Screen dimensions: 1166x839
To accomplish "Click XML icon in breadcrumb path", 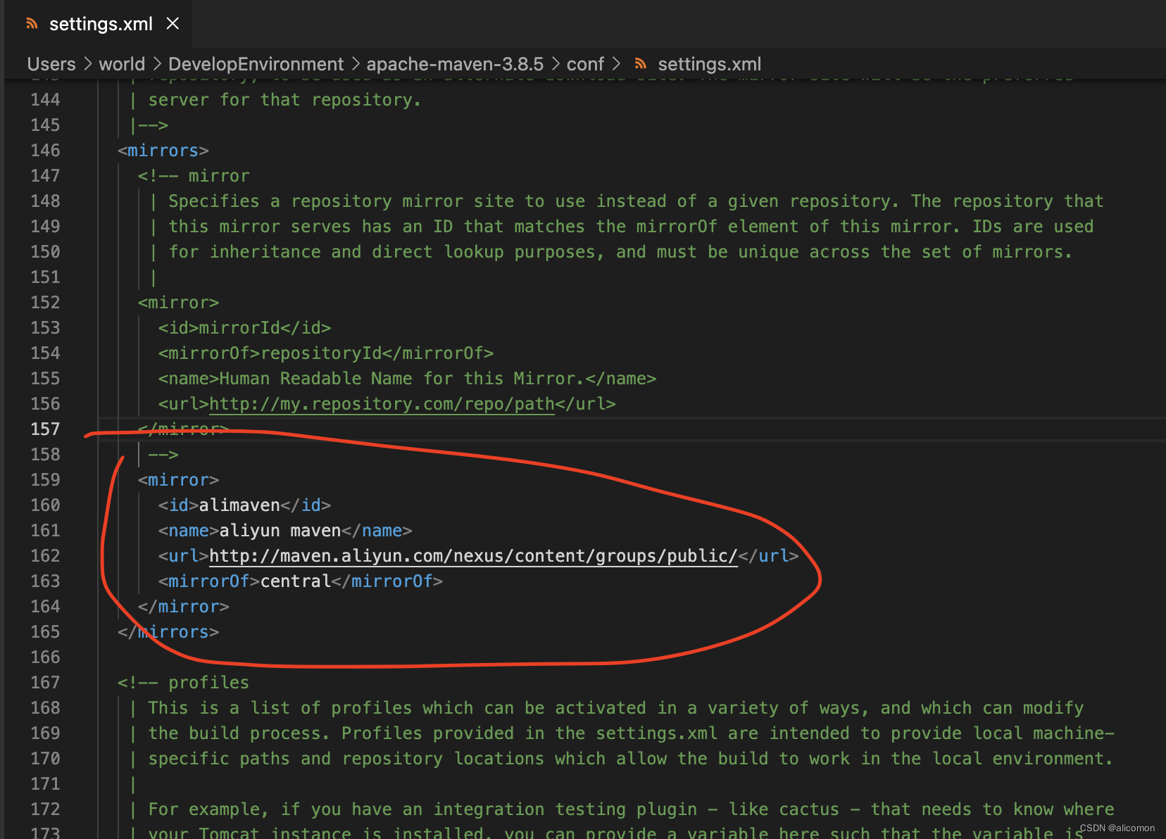I will point(641,64).
